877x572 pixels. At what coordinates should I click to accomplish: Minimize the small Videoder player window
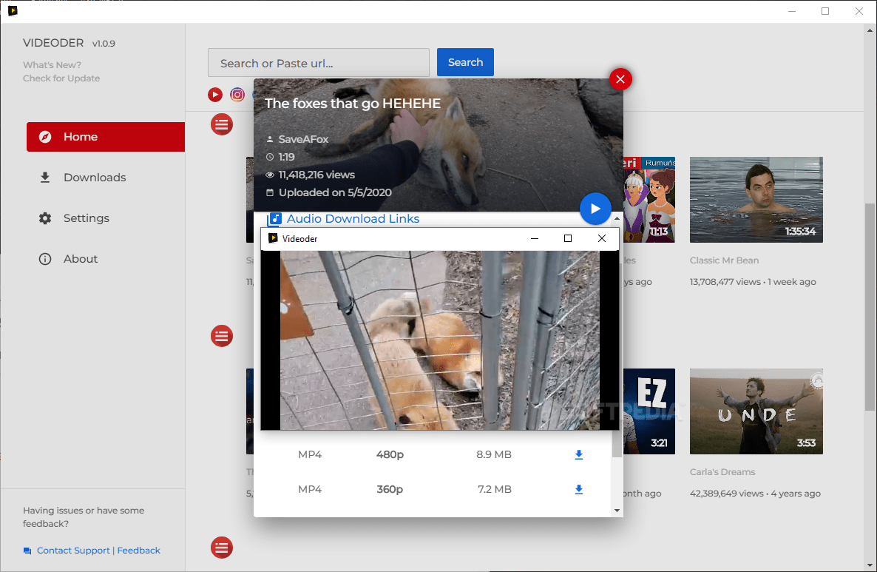(535, 238)
